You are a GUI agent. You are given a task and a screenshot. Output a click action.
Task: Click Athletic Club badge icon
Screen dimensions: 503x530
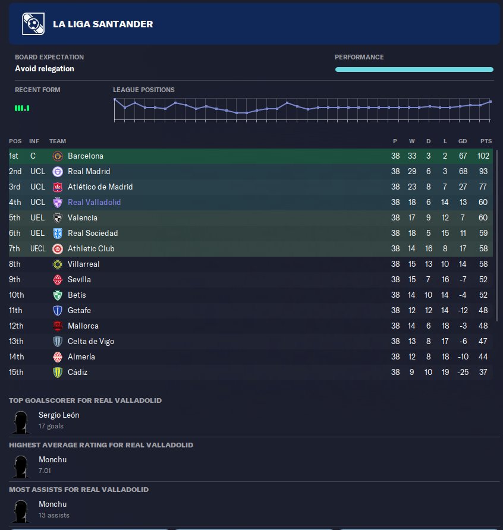[x=58, y=249]
